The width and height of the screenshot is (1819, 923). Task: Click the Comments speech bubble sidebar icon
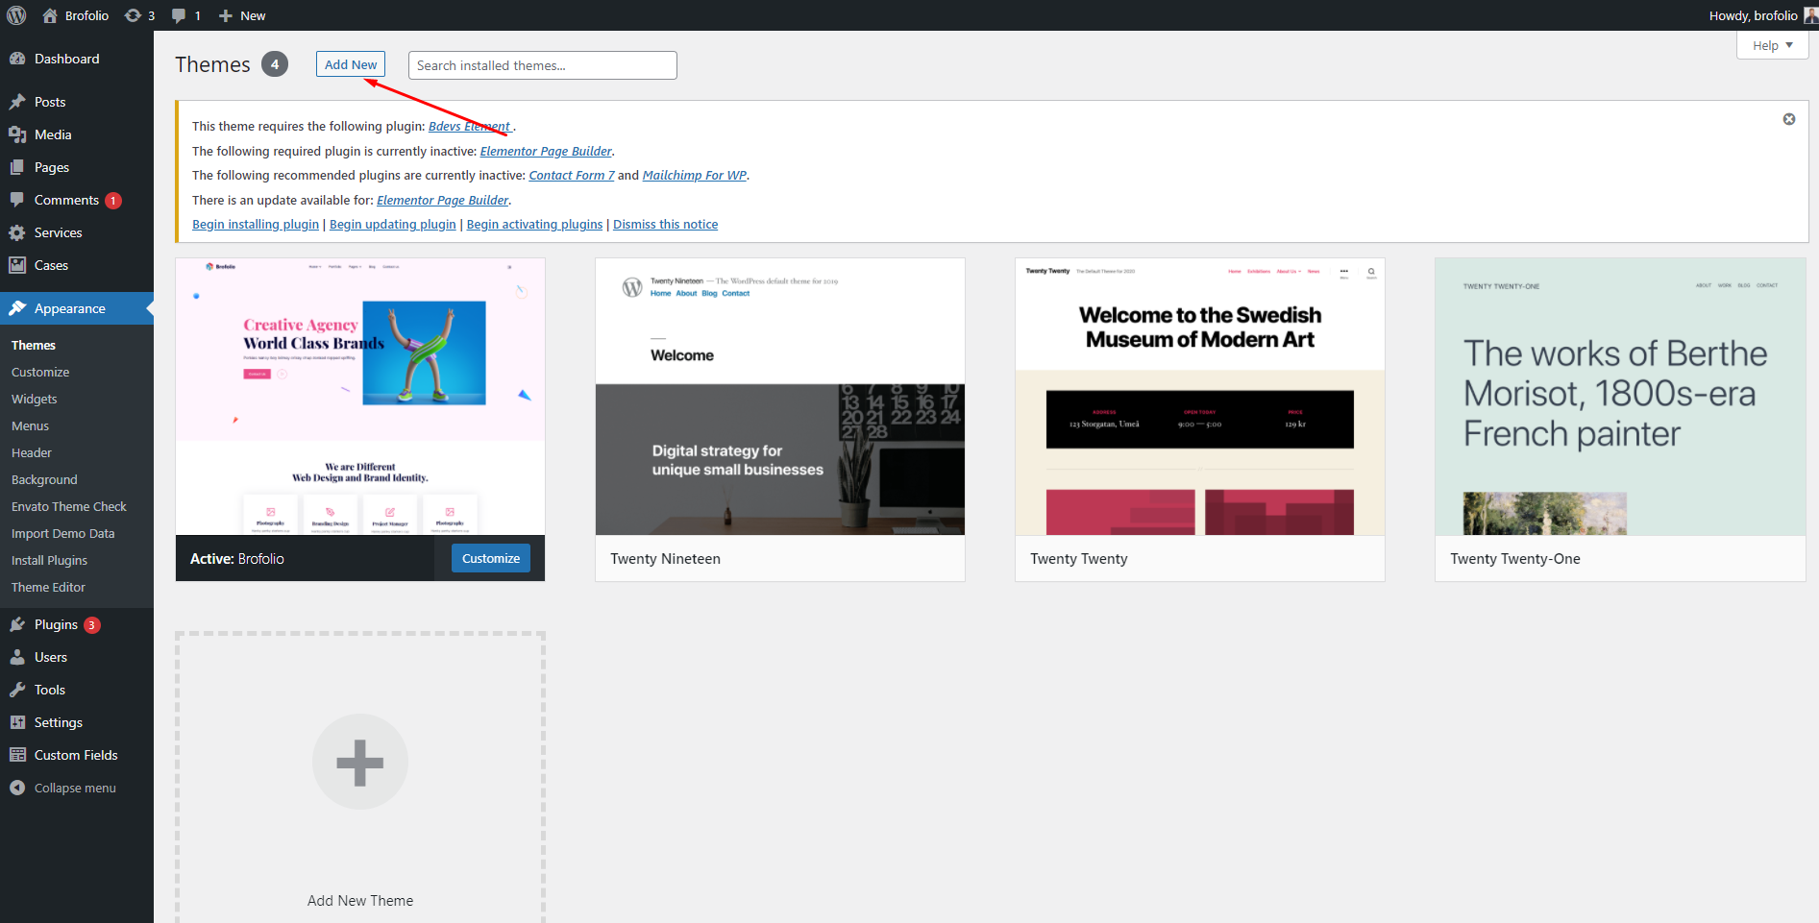click(x=17, y=200)
